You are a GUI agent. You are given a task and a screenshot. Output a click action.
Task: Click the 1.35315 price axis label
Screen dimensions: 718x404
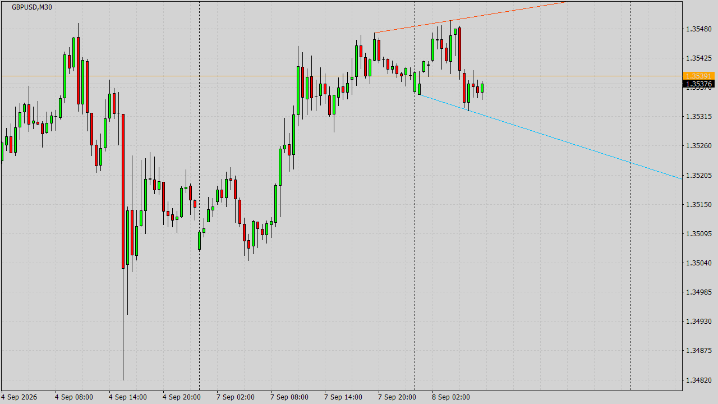[698, 117]
